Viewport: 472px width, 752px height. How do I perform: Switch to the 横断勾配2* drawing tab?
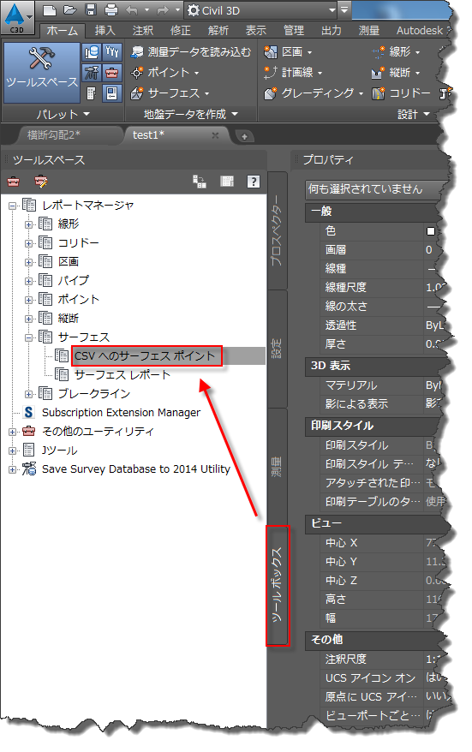click(x=54, y=134)
